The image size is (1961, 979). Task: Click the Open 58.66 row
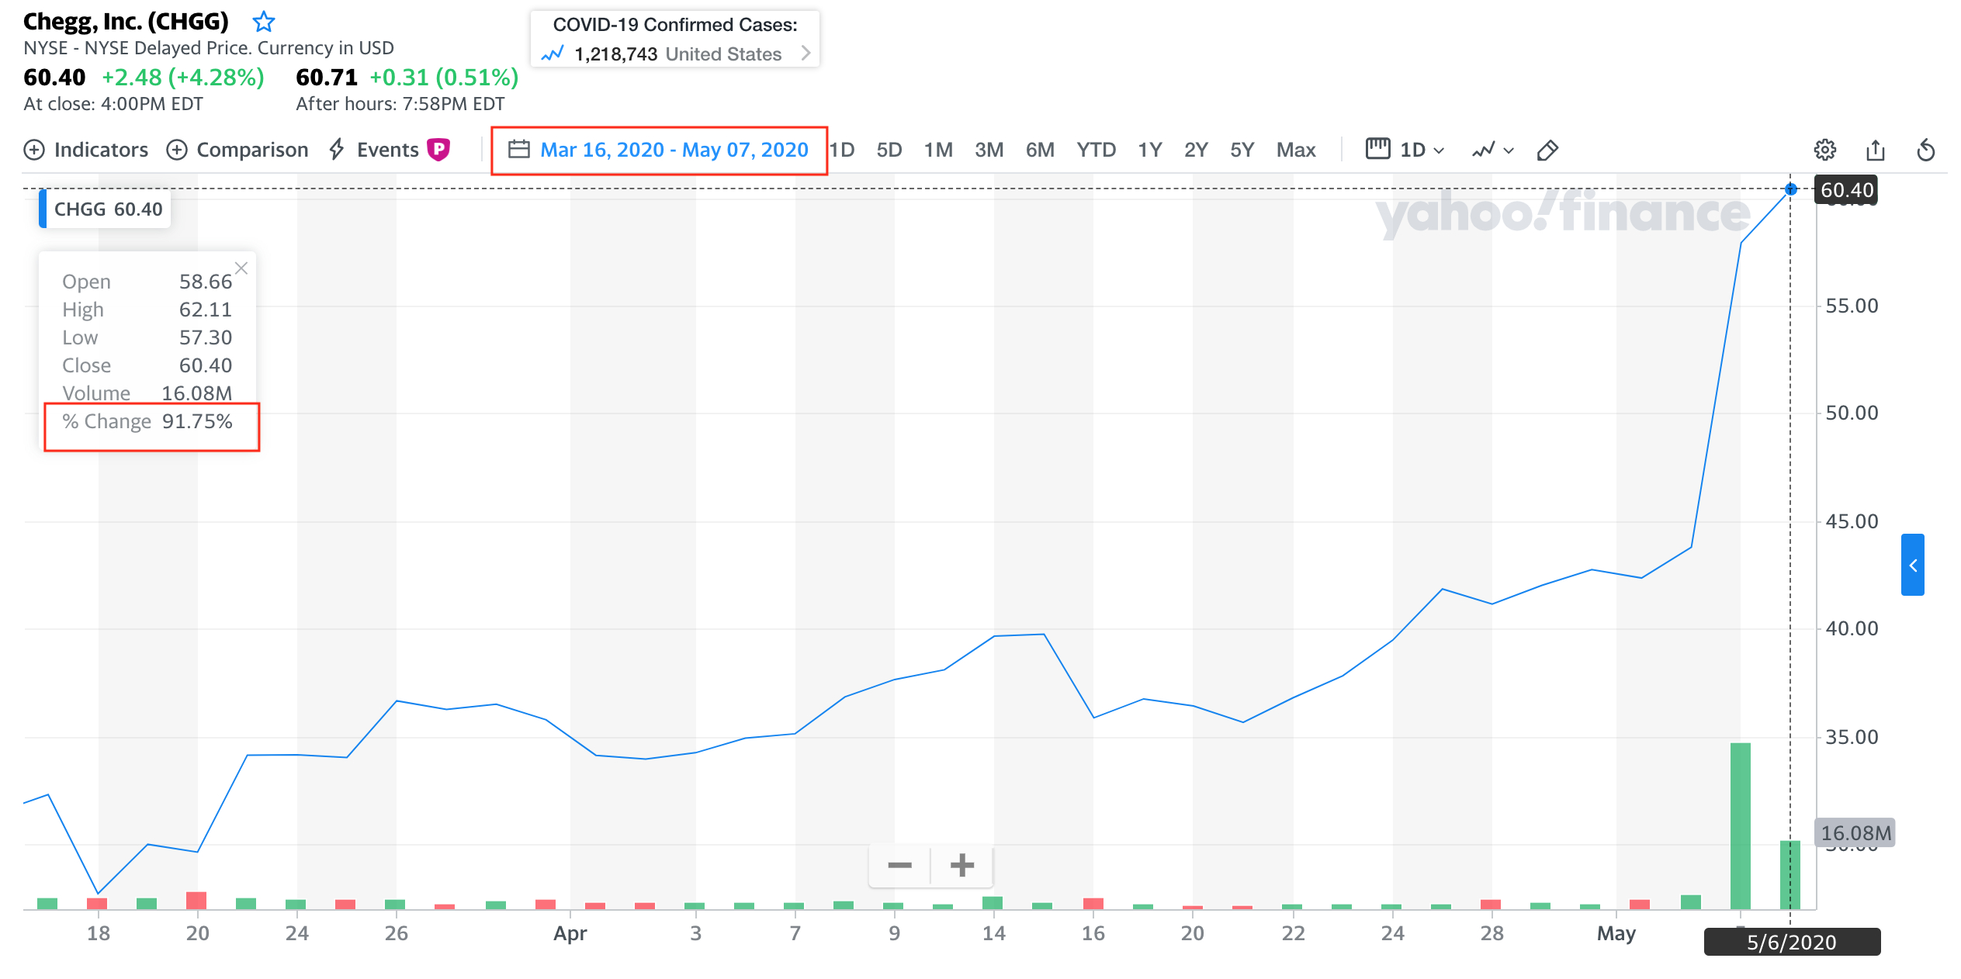point(147,282)
